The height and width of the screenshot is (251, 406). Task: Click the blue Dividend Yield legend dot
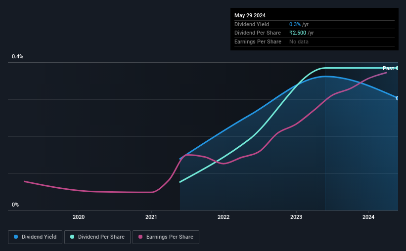tap(16, 237)
